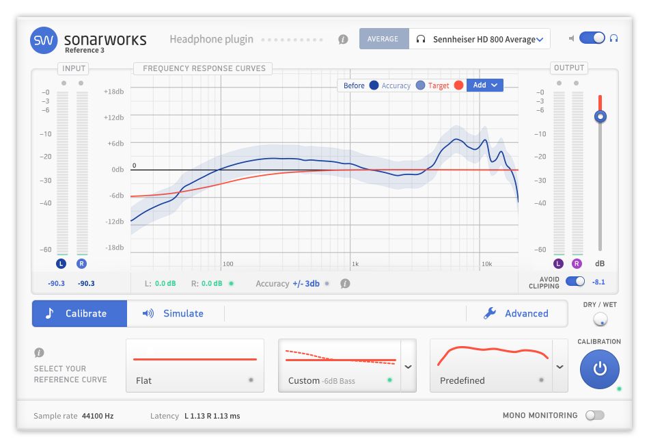649x448 pixels.
Task: Click the Frequency Response Curves label
Action: click(204, 68)
